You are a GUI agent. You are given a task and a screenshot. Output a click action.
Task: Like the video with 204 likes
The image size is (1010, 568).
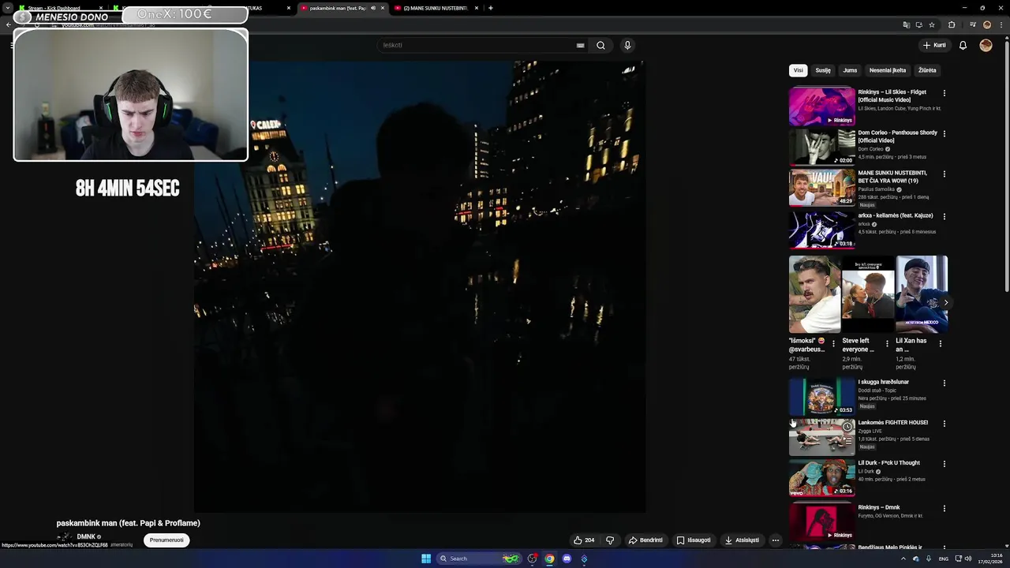coord(584,540)
